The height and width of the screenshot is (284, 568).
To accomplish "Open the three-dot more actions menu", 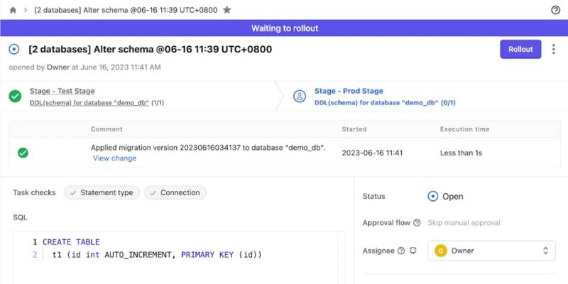I will [x=553, y=49].
